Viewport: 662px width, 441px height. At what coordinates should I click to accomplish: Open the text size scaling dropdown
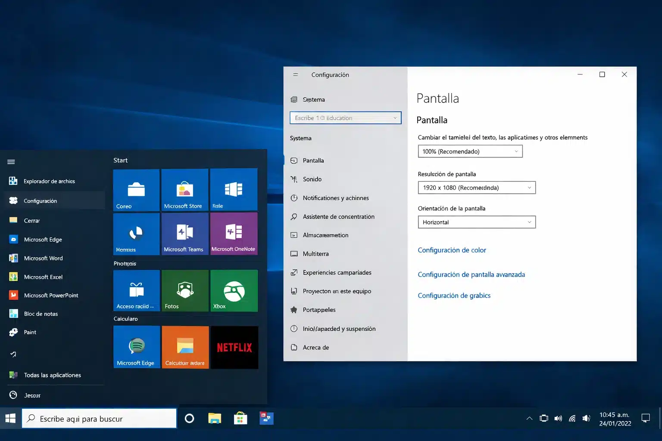coord(470,151)
